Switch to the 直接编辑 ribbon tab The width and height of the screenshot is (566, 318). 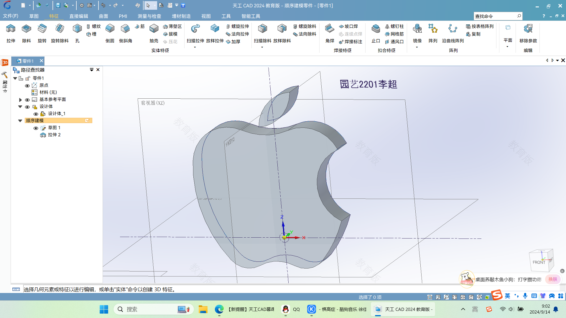click(x=79, y=16)
